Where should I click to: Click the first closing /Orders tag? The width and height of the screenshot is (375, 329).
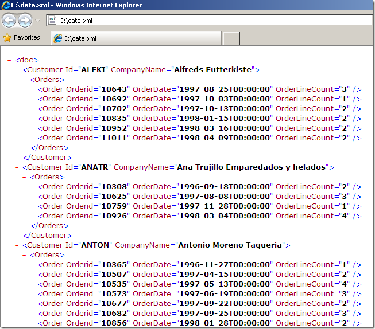[x=49, y=148]
